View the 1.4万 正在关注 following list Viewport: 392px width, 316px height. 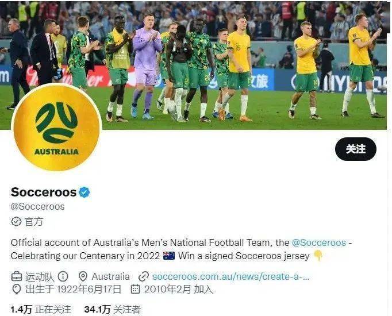tap(41, 310)
